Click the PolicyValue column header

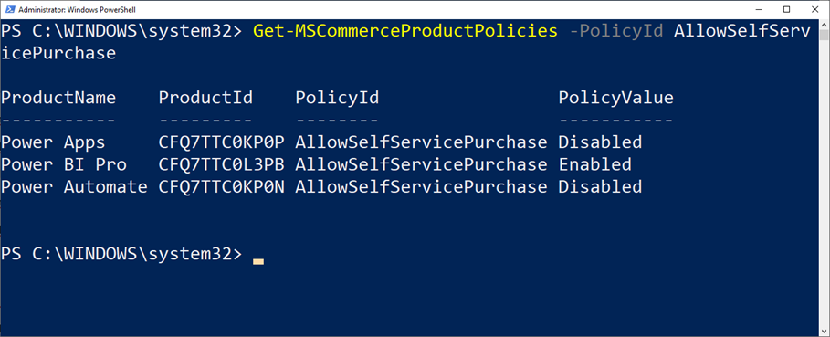tap(615, 98)
